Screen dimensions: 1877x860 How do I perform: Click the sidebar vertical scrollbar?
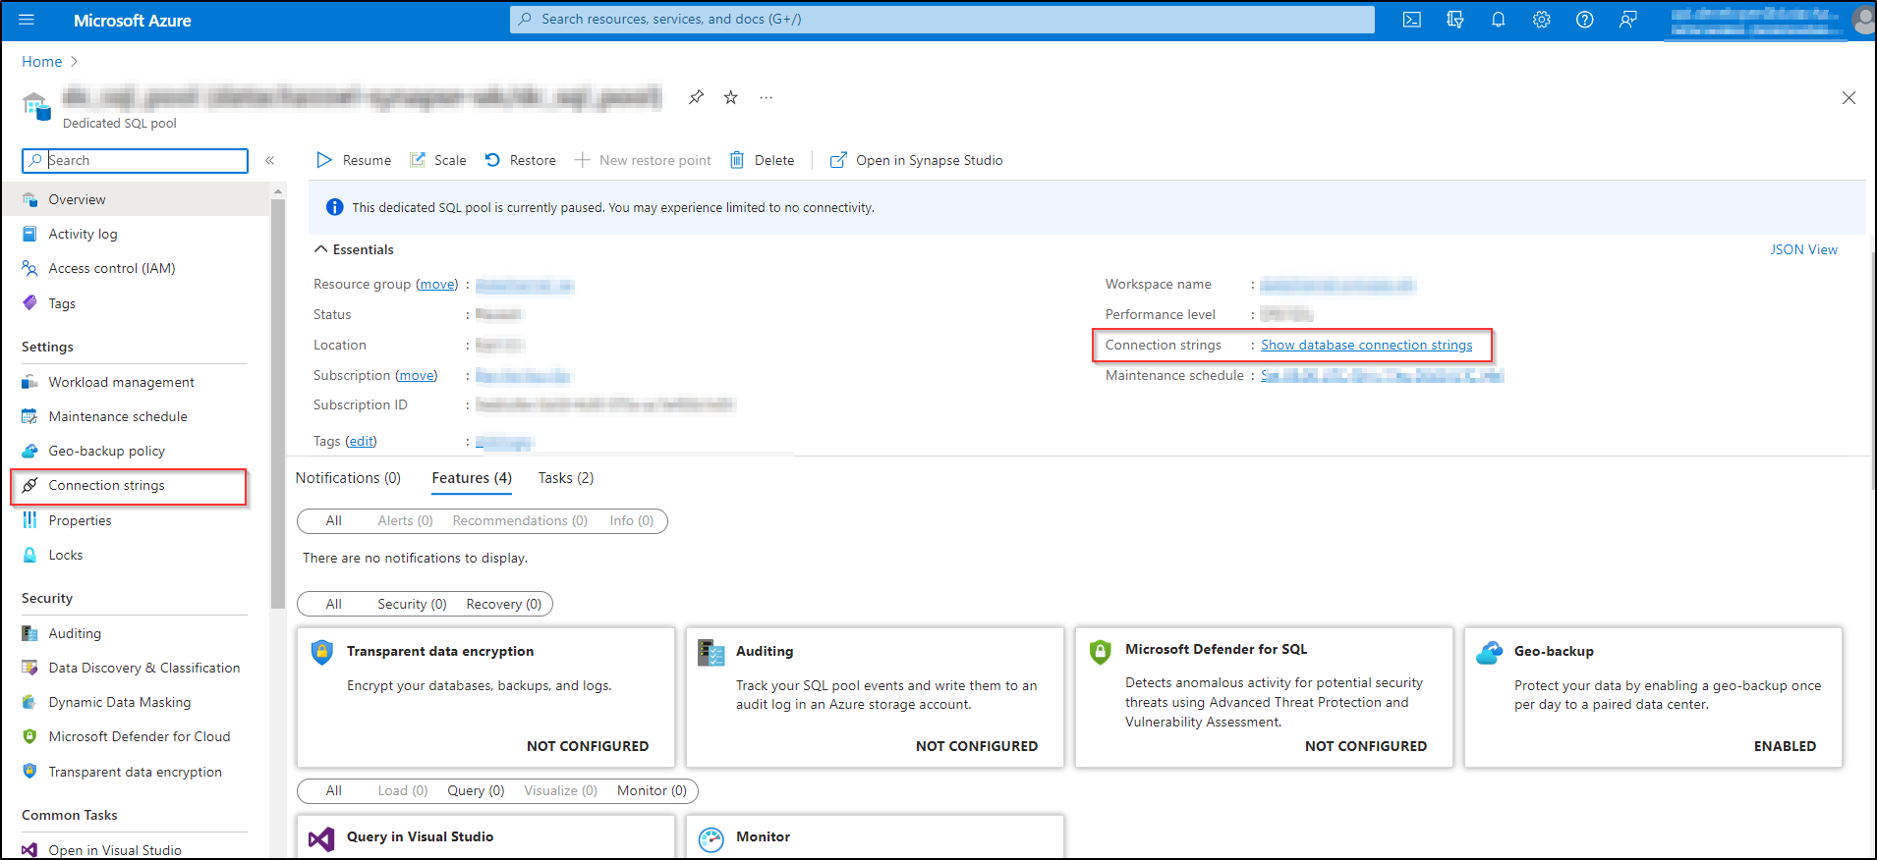(x=278, y=403)
